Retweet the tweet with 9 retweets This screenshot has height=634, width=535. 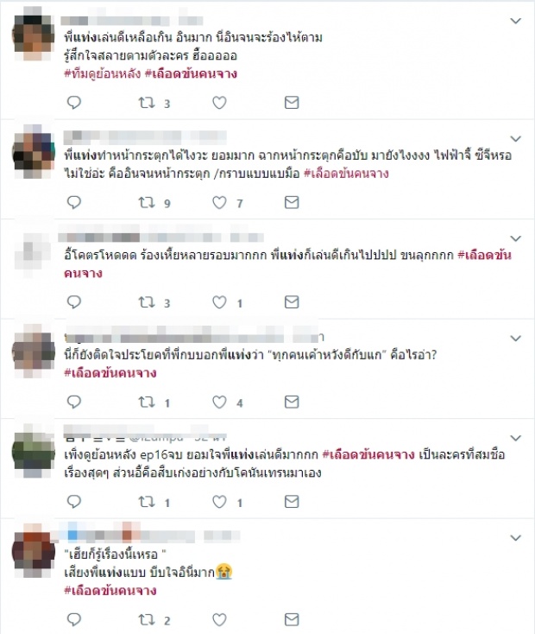point(147,202)
